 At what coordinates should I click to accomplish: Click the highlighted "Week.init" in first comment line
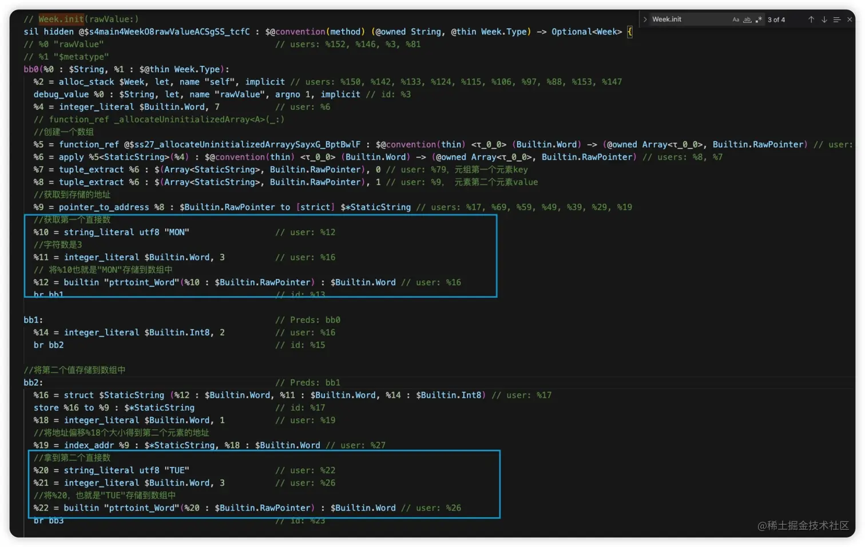tap(61, 19)
